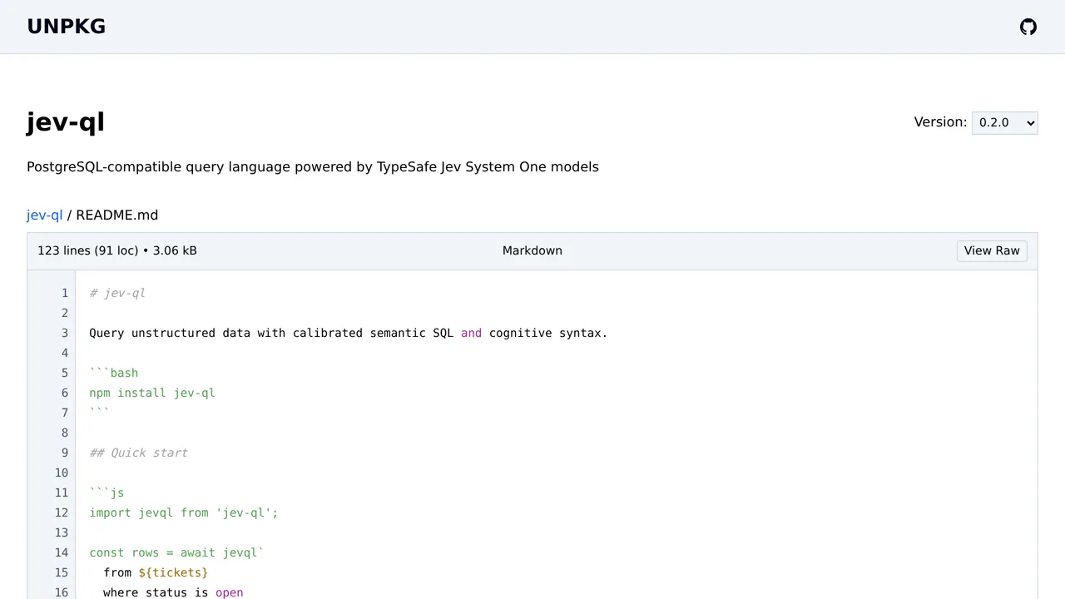Click the 'const rows = await jevql`' line
The height and width of the screenshot is (599, 1065).
click(x=176, y=552)
